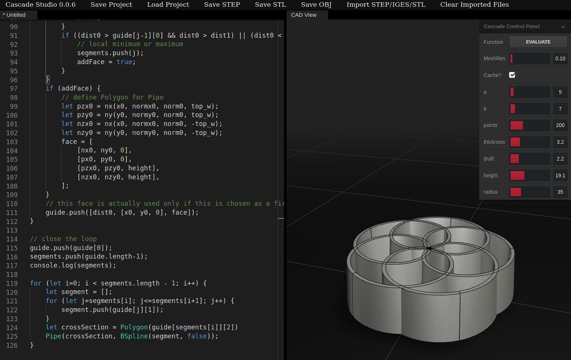571x360 pixels.
Task: Click the 'addFace = true;' line
Action: [106, 62]
